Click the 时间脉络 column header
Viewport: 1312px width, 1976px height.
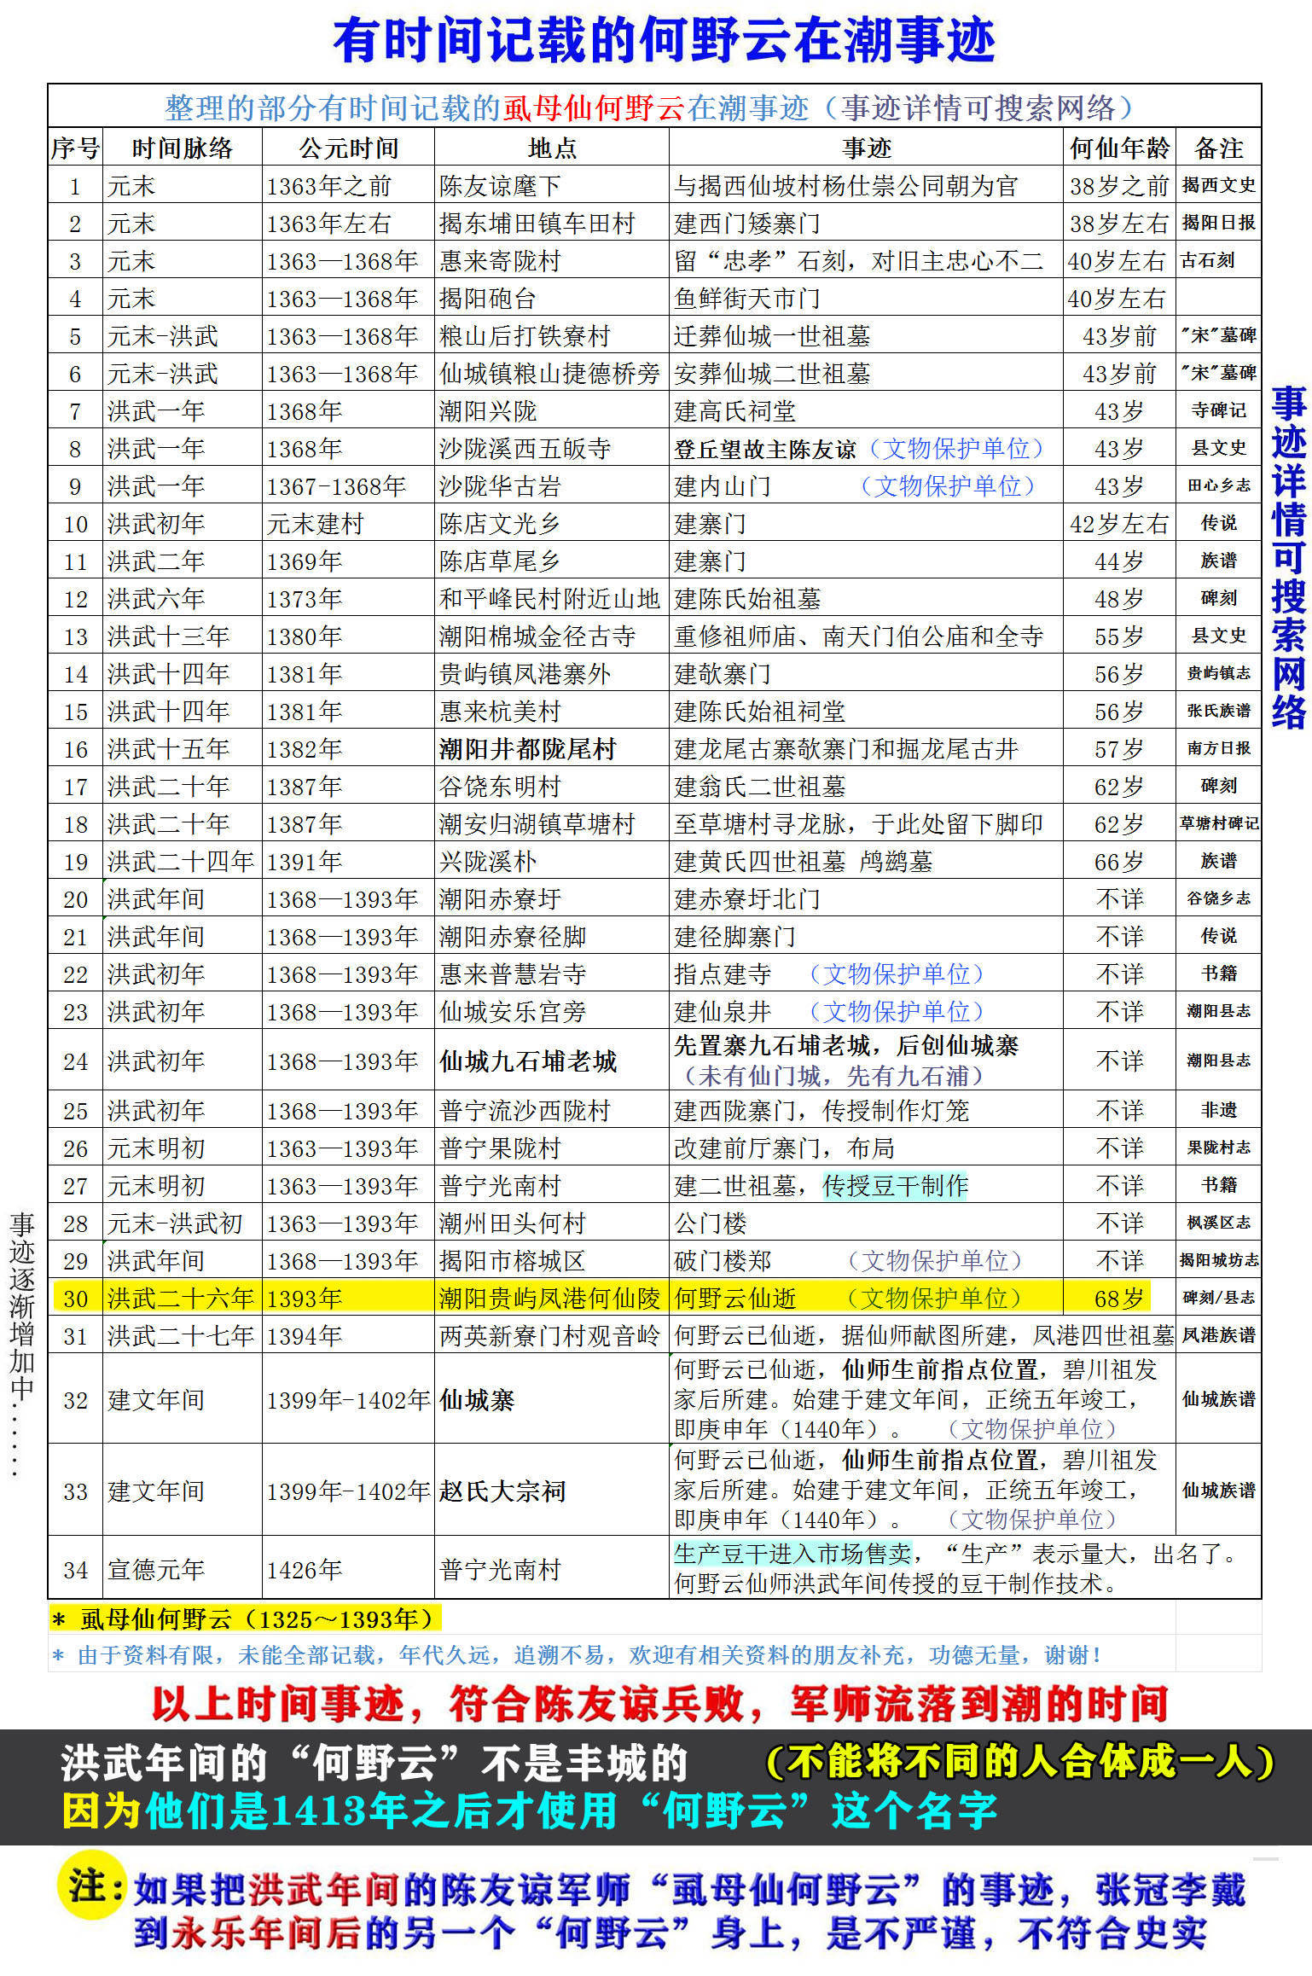pos(182,148)
